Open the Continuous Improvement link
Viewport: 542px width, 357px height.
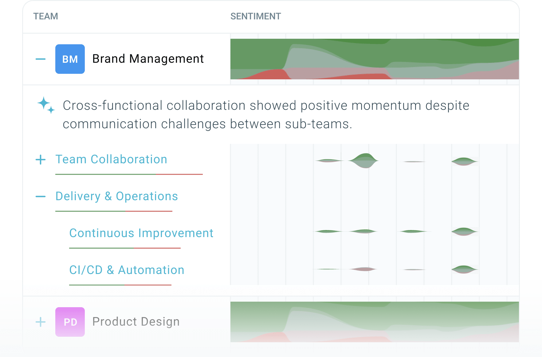pos(141,233)
